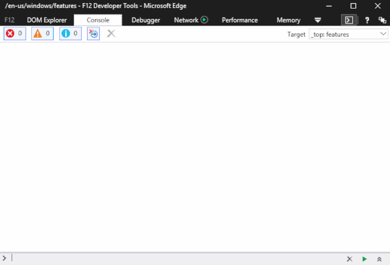Switch to the Performance tab
Viewport: 390px width, 265px height.
click(239, 20)
